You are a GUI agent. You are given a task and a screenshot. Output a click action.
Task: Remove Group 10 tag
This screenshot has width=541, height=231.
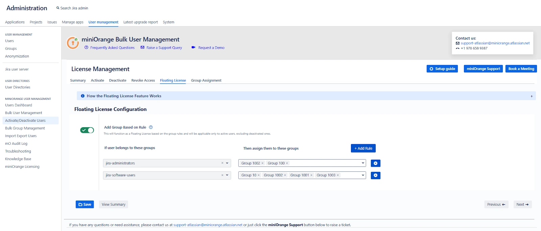click(x=259, y=175)
